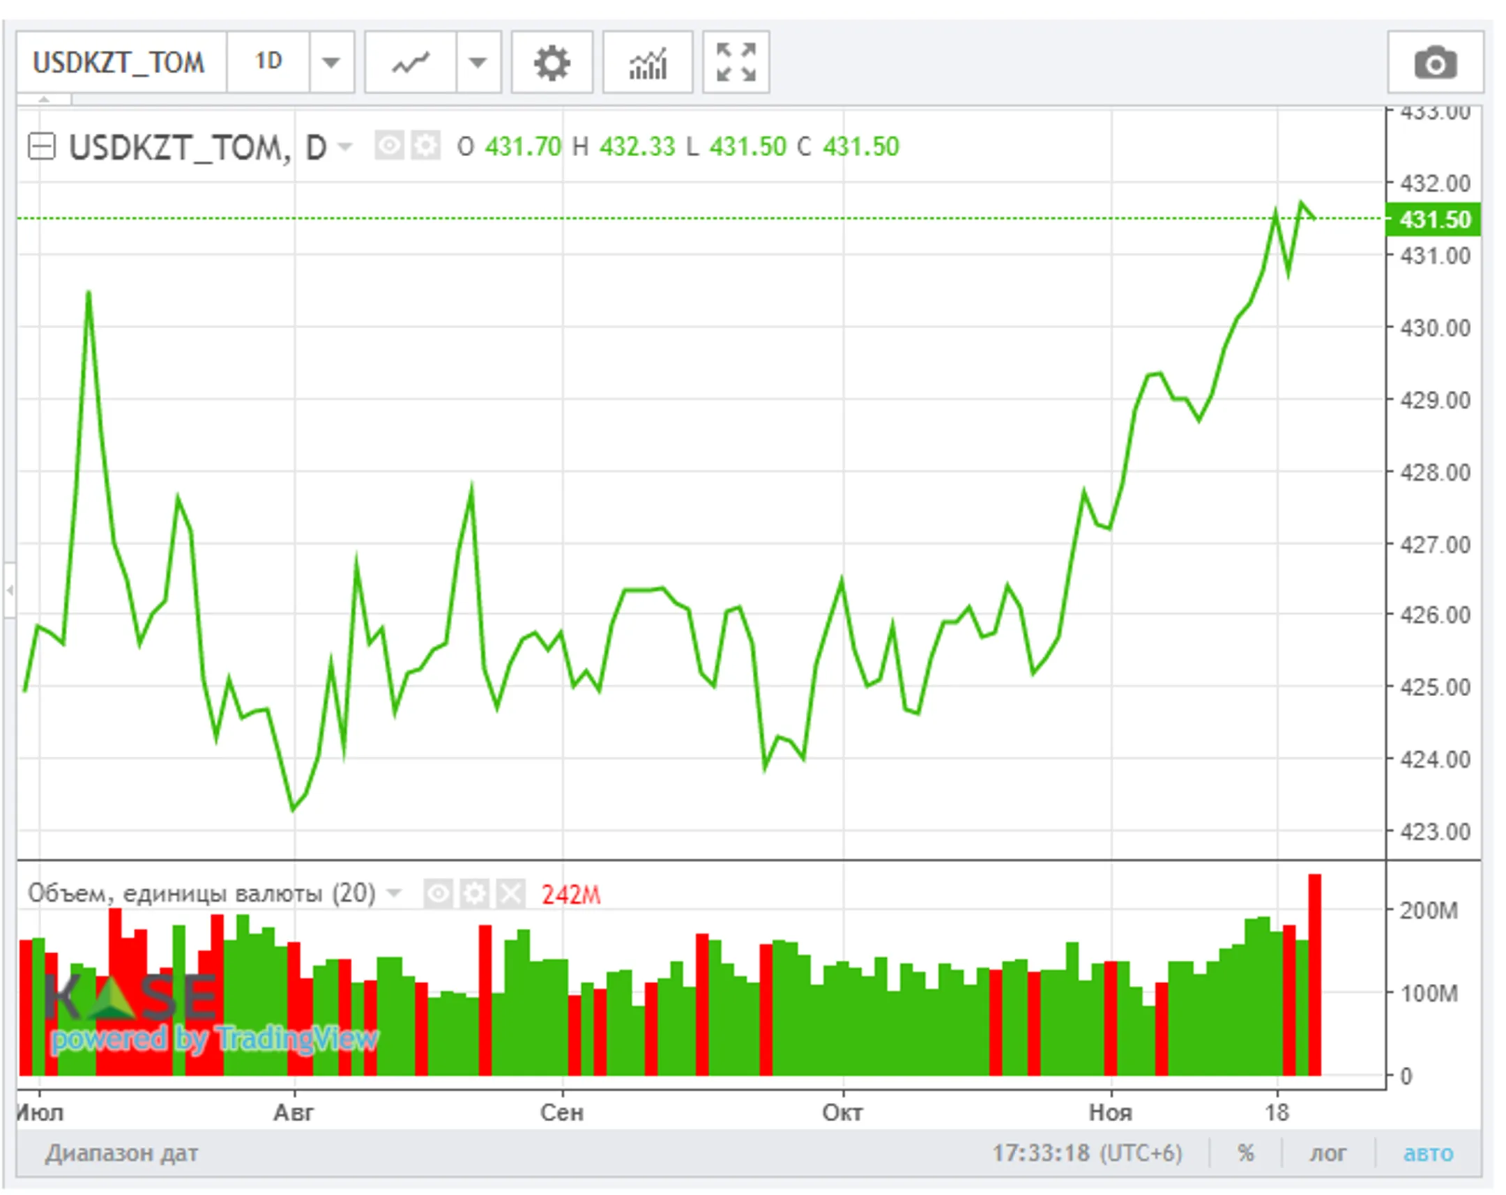Open 'Диапазон дат' date range

click(x=121, y=1153)
